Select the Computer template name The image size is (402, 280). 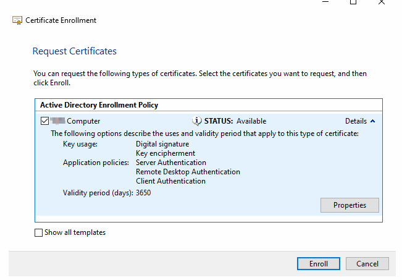[83, 121]
